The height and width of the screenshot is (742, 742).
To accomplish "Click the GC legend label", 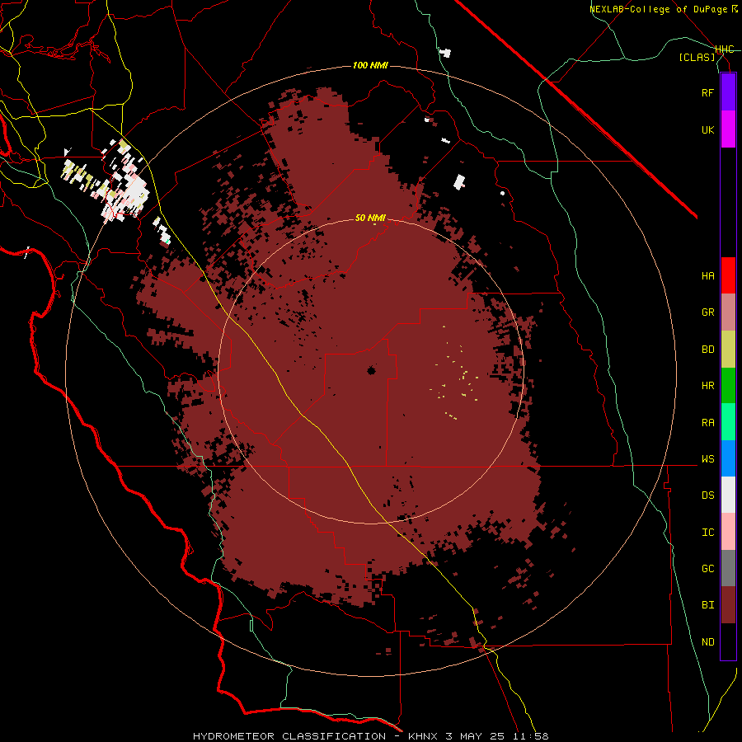I will pyautogui.click(x=707, y=569).
